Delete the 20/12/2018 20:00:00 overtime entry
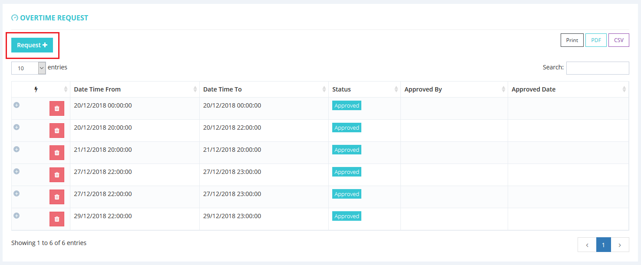Screen dimensions: 641x265 (56, 131)
